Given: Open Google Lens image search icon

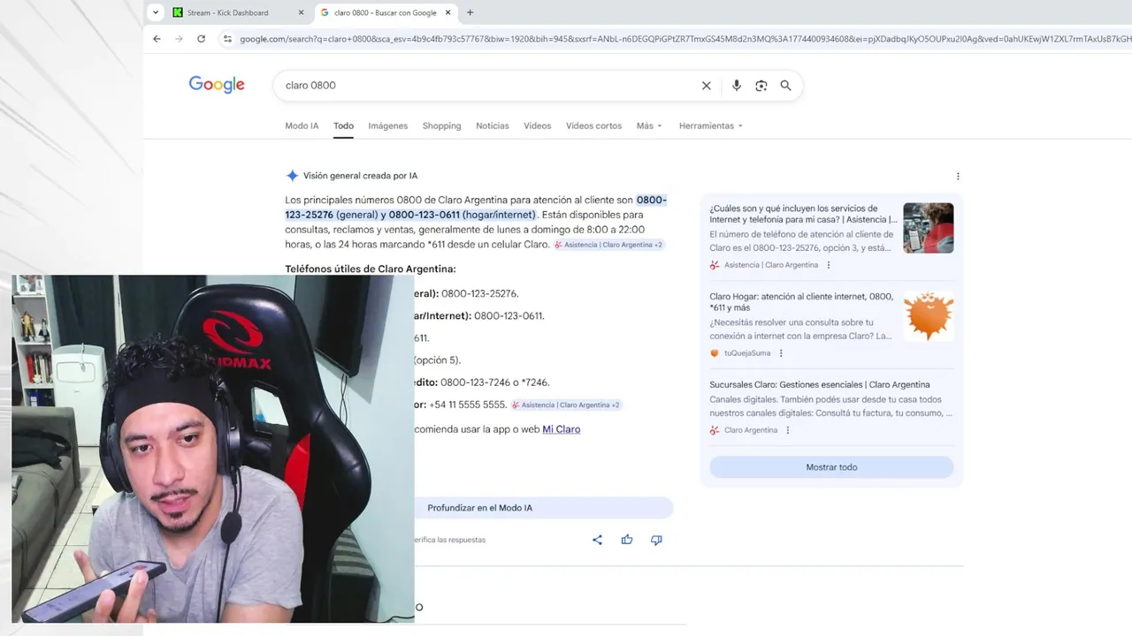Looking at the screenshot, I should coord(761,86).
